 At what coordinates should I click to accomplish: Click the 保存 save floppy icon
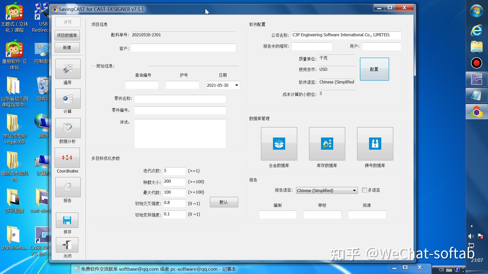tap(67, 220)
